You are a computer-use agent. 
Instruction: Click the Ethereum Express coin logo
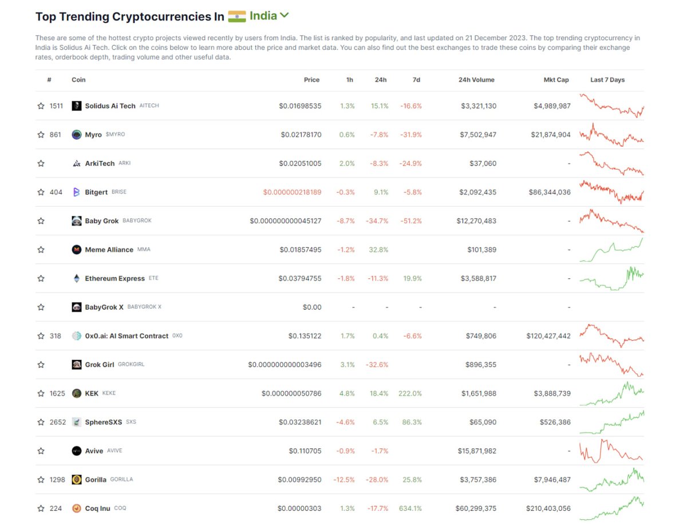[77, 278]
